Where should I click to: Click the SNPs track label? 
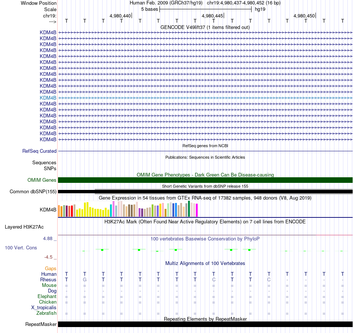(x=50, y=168)
